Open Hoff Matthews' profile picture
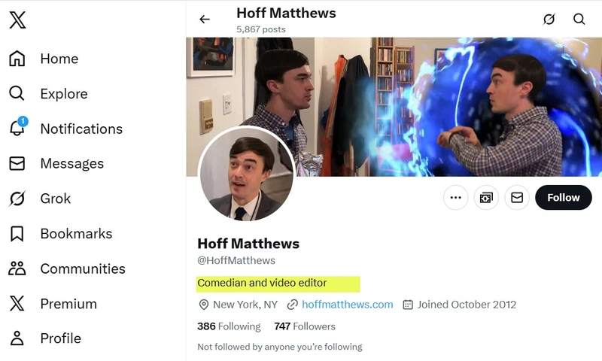This screenshot has height=361, width=602. click(x=246, y=175)
